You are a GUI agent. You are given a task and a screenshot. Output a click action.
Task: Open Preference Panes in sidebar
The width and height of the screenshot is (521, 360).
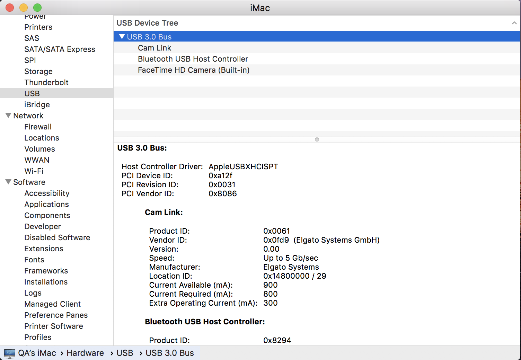[x=56, y=315]
